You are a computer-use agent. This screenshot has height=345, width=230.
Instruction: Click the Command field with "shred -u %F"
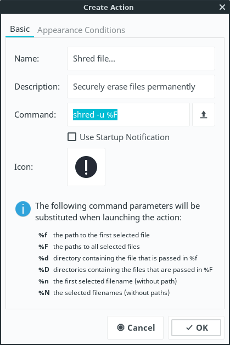tap(128, 115)
